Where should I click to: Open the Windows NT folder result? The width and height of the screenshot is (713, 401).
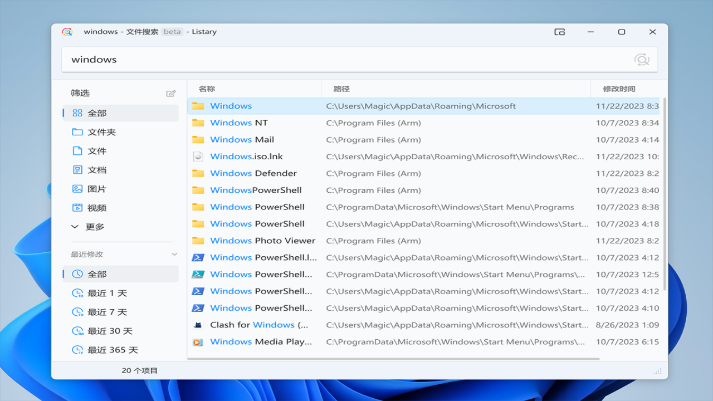click(238, 123)
